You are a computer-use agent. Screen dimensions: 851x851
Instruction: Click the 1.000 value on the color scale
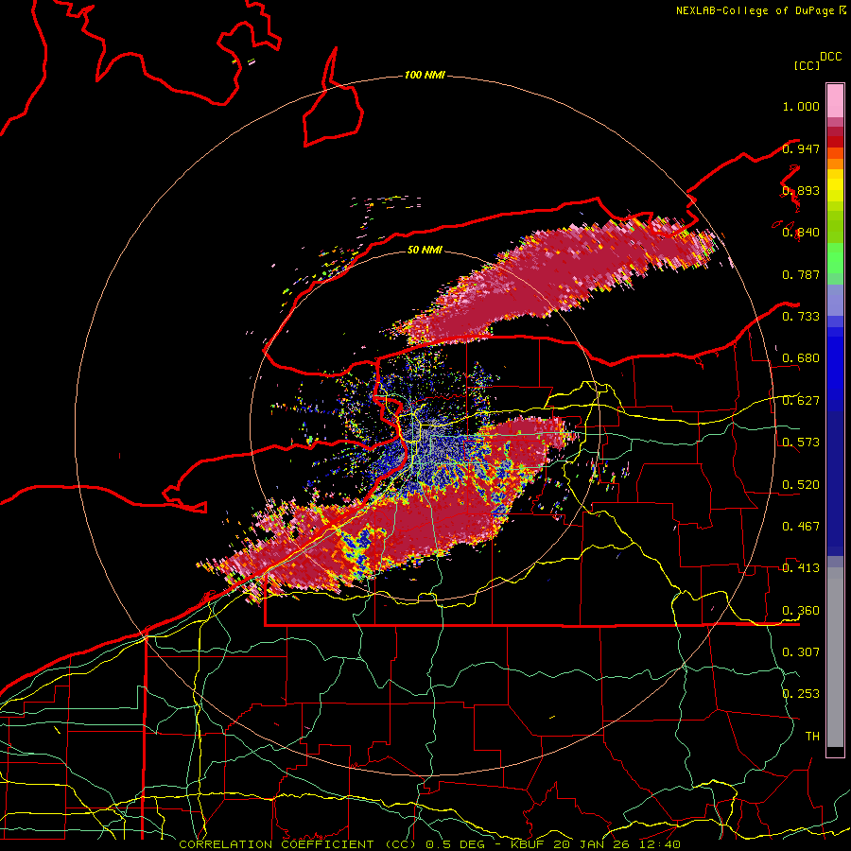[801, 106]
